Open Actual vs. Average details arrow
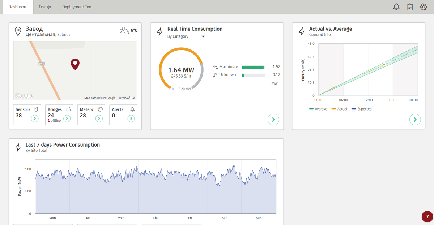434x225 pixels. 415,120
